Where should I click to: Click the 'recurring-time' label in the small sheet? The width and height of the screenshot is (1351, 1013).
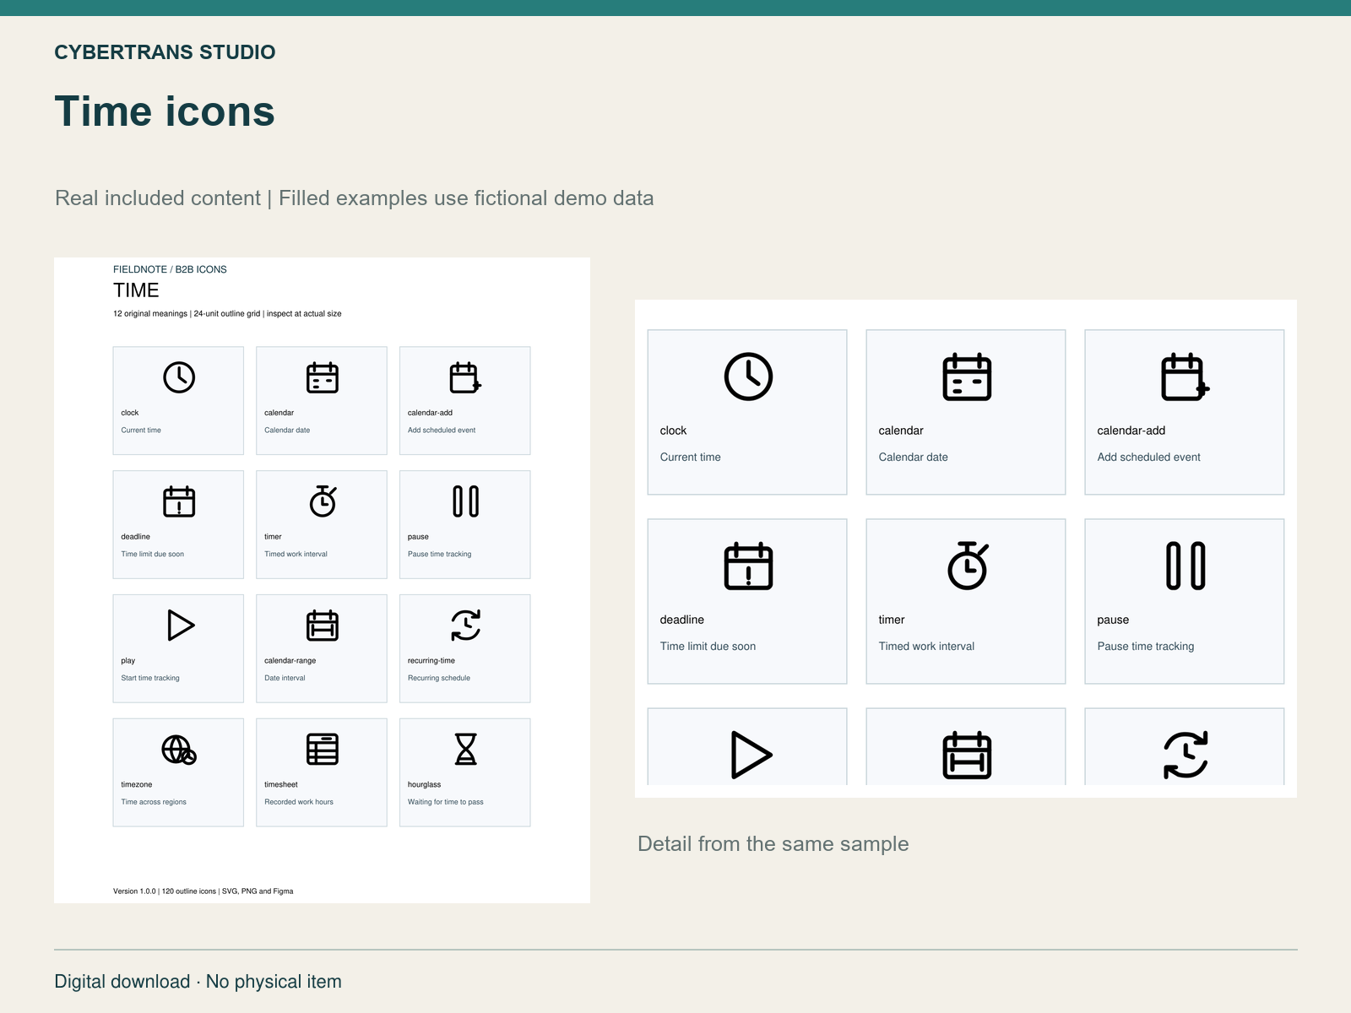tap(431, 661)
